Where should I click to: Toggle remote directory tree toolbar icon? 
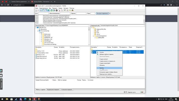[x=46, y=10]
